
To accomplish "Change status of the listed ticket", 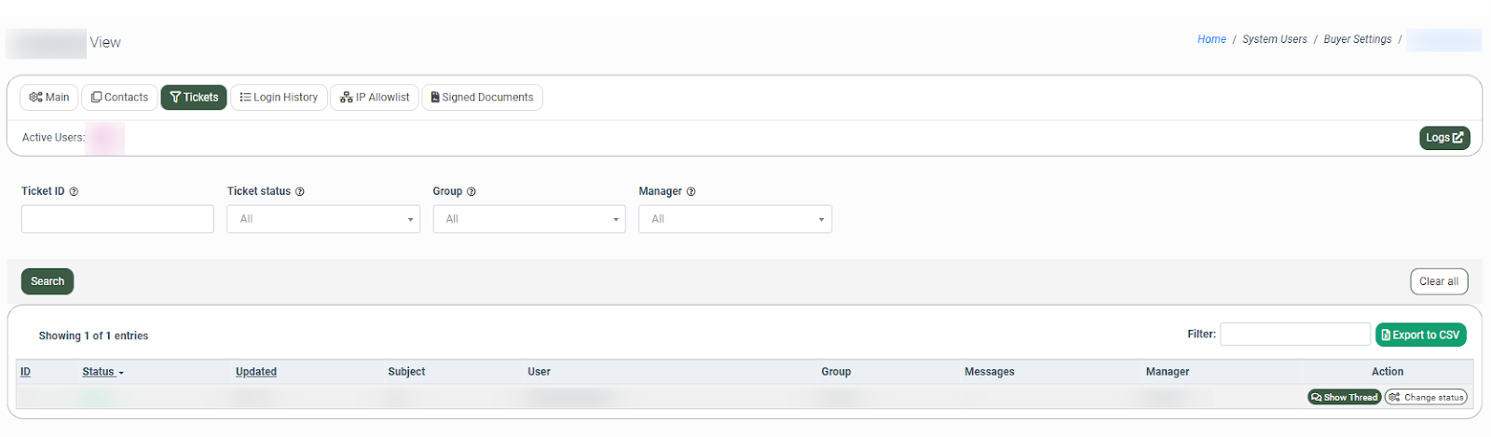I will click(x=1426, y=397).
